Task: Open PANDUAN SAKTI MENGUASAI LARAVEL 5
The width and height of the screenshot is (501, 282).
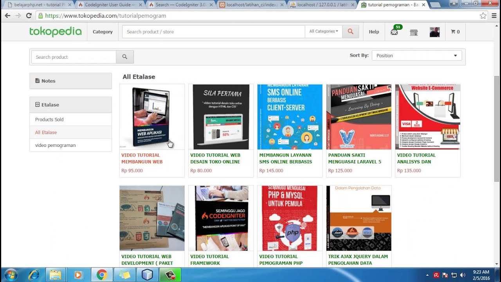Action: (x=355, y=158)
